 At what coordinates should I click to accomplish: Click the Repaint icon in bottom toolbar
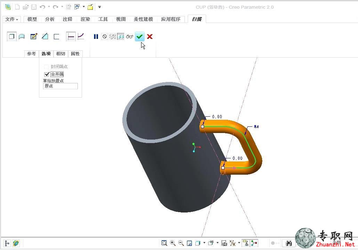point(189,243)
